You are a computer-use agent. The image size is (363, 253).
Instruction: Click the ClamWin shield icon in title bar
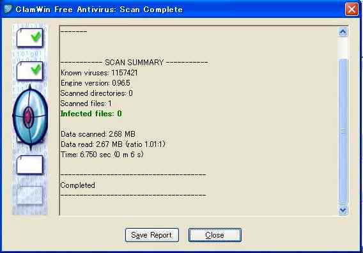[8, 9]
